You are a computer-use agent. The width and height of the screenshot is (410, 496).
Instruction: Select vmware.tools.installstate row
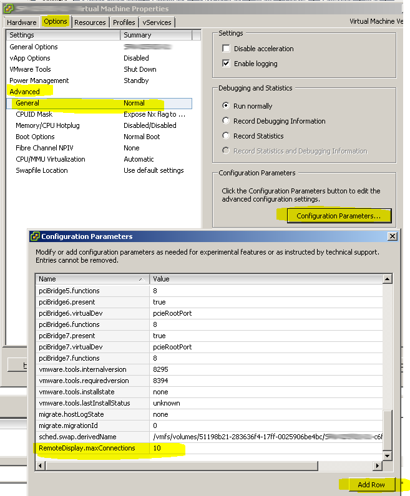pyautogui.click(x=209, y=392)
